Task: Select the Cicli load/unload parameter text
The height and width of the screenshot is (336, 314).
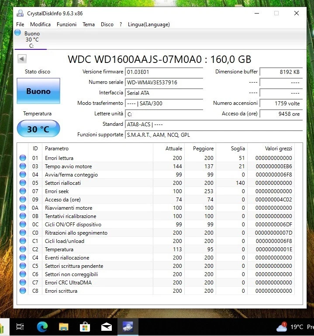Action: click(65, 241)
